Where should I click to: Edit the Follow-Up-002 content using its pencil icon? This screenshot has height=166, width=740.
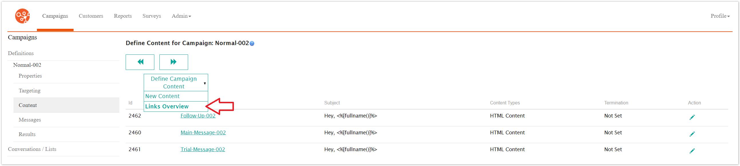pos(692,117)
